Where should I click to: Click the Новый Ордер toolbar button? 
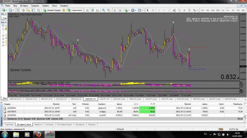(x=52, y=10)
